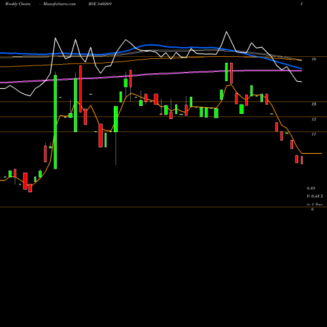Click the price axis label "12"

click(x=314, y=120)
